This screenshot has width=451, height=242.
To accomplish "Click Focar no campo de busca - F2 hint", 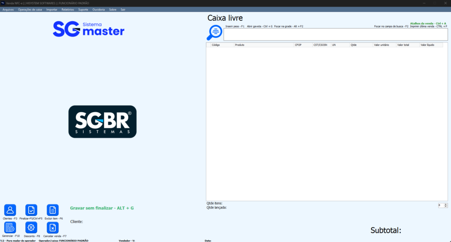I will (391, 26).
